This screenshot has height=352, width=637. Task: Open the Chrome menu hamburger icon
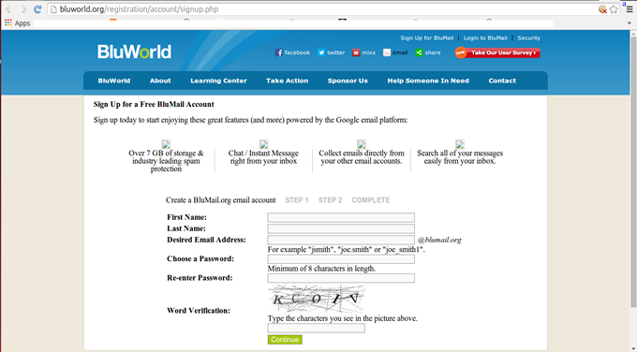tap(630, 9)
